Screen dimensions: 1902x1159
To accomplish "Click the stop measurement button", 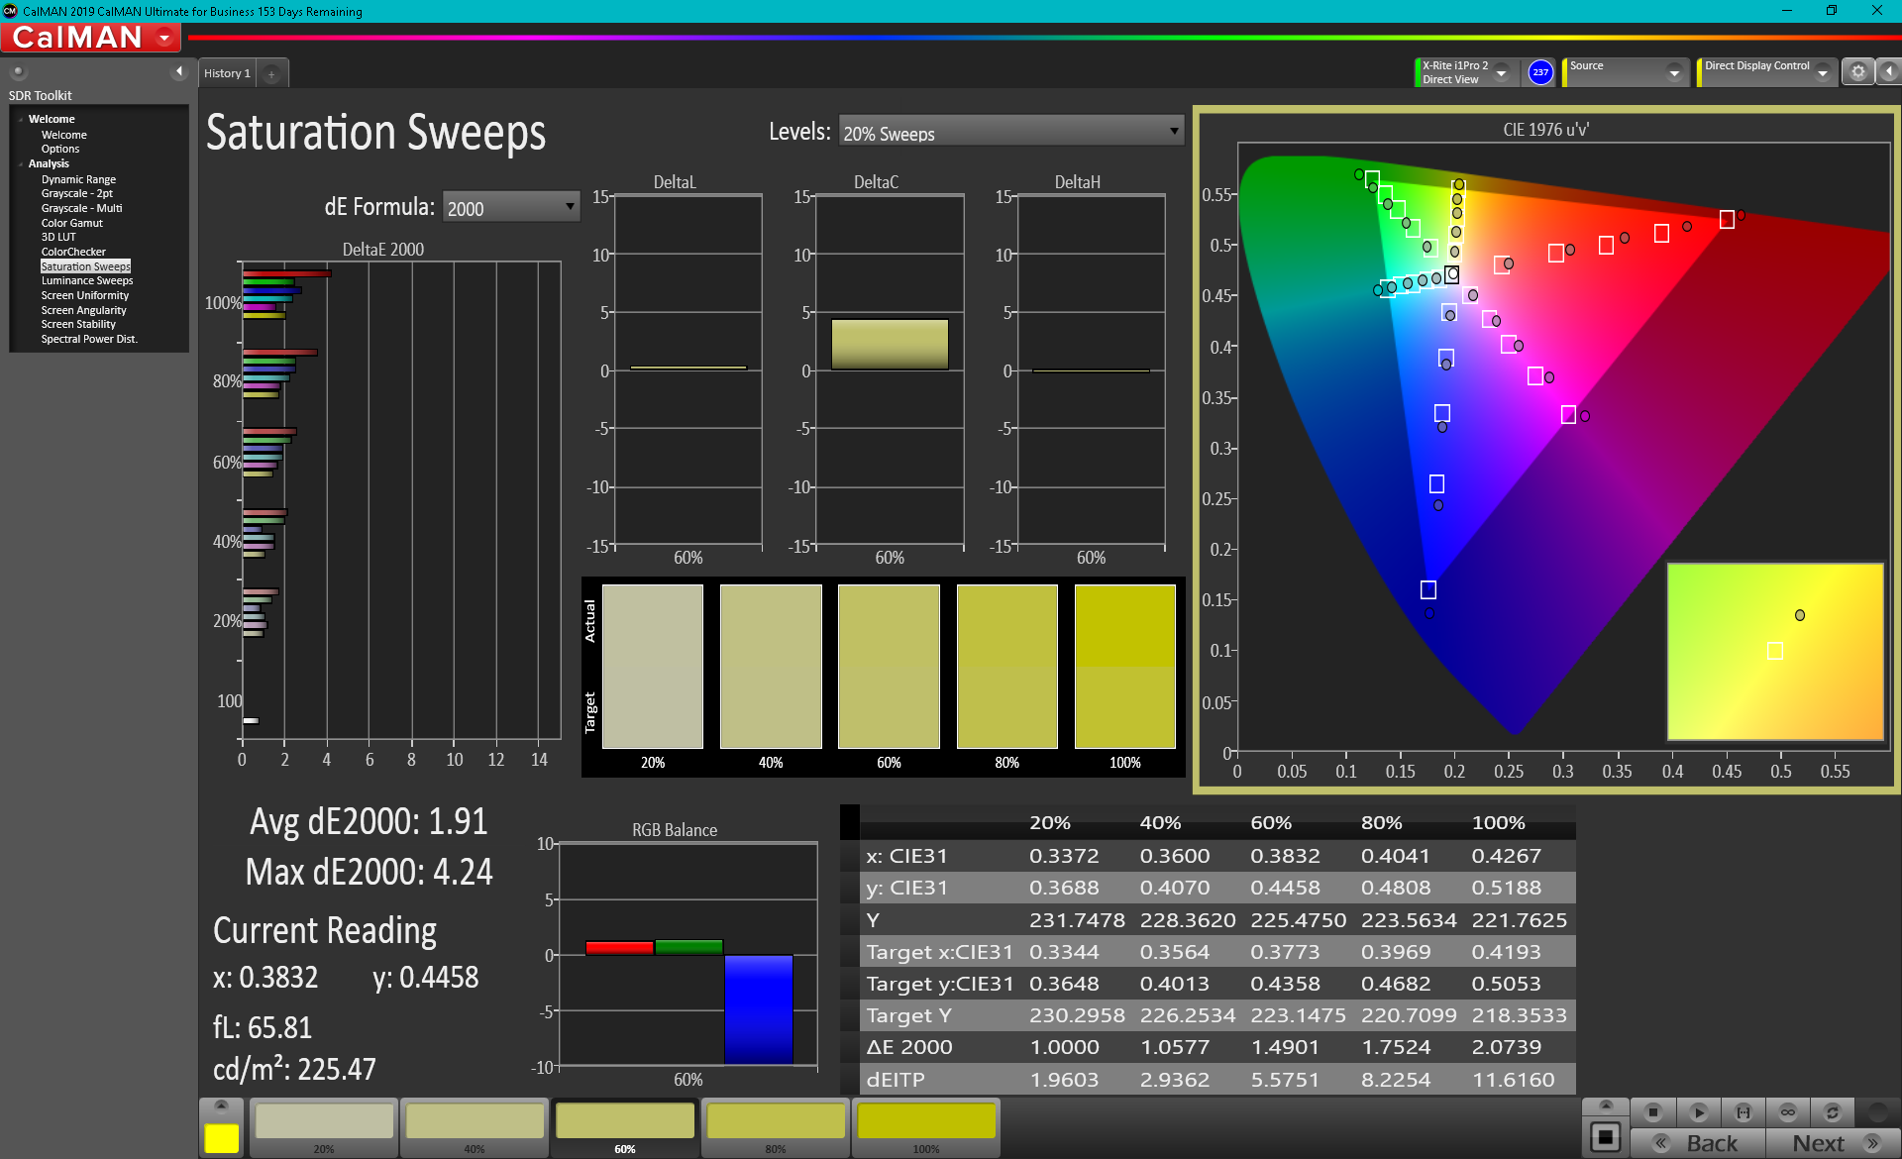I will [x=1652, y=1112].
